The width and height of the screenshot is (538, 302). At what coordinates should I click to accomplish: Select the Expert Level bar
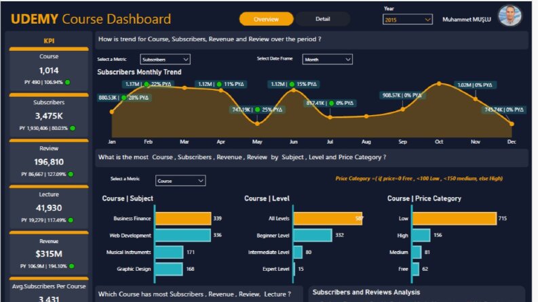coord(294,269)
